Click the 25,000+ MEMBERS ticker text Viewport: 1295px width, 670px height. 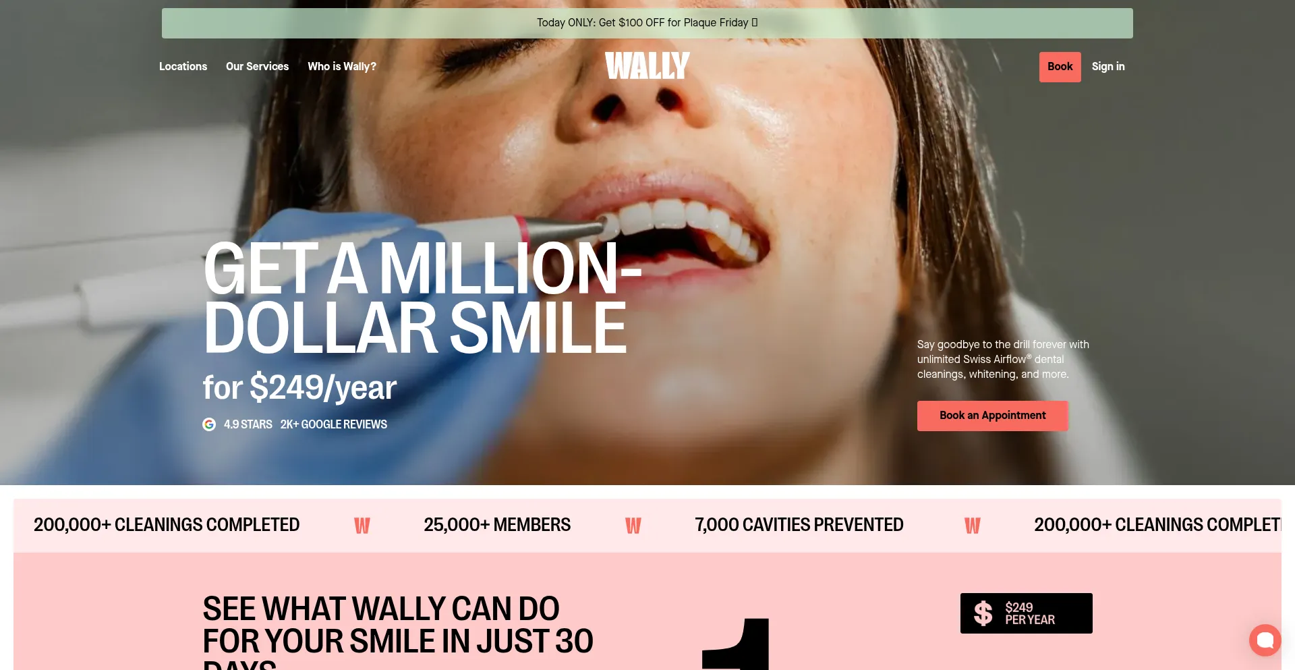point(497,525)
